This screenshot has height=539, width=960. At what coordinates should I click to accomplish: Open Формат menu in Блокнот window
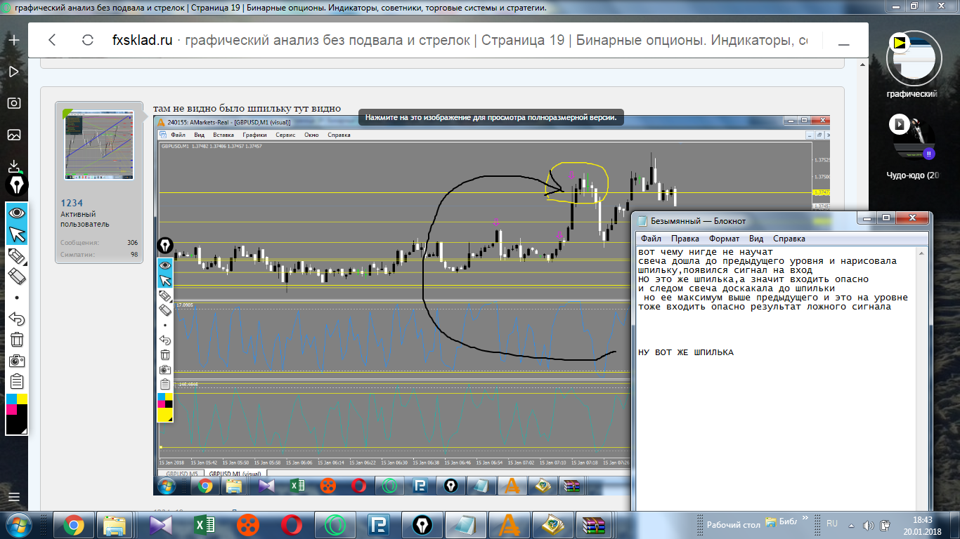point(724,239)
